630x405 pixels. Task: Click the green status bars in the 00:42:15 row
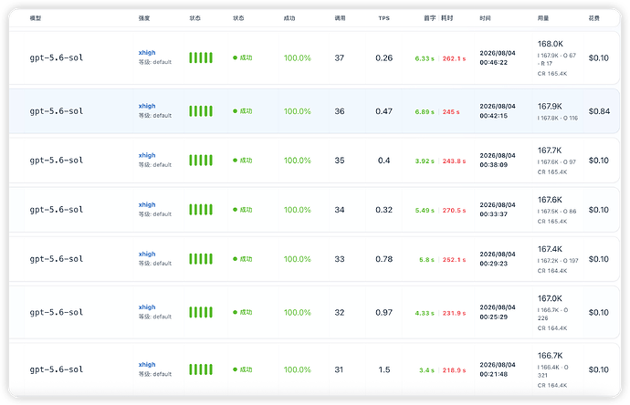pos(201,111)
